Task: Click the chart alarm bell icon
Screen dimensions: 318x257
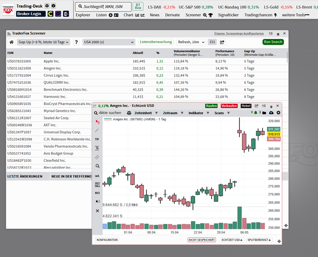Action: point(256,112)
